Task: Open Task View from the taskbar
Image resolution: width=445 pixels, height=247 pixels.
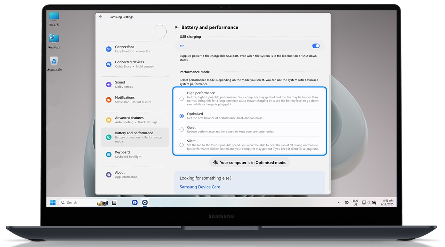Action: point(114,202)
